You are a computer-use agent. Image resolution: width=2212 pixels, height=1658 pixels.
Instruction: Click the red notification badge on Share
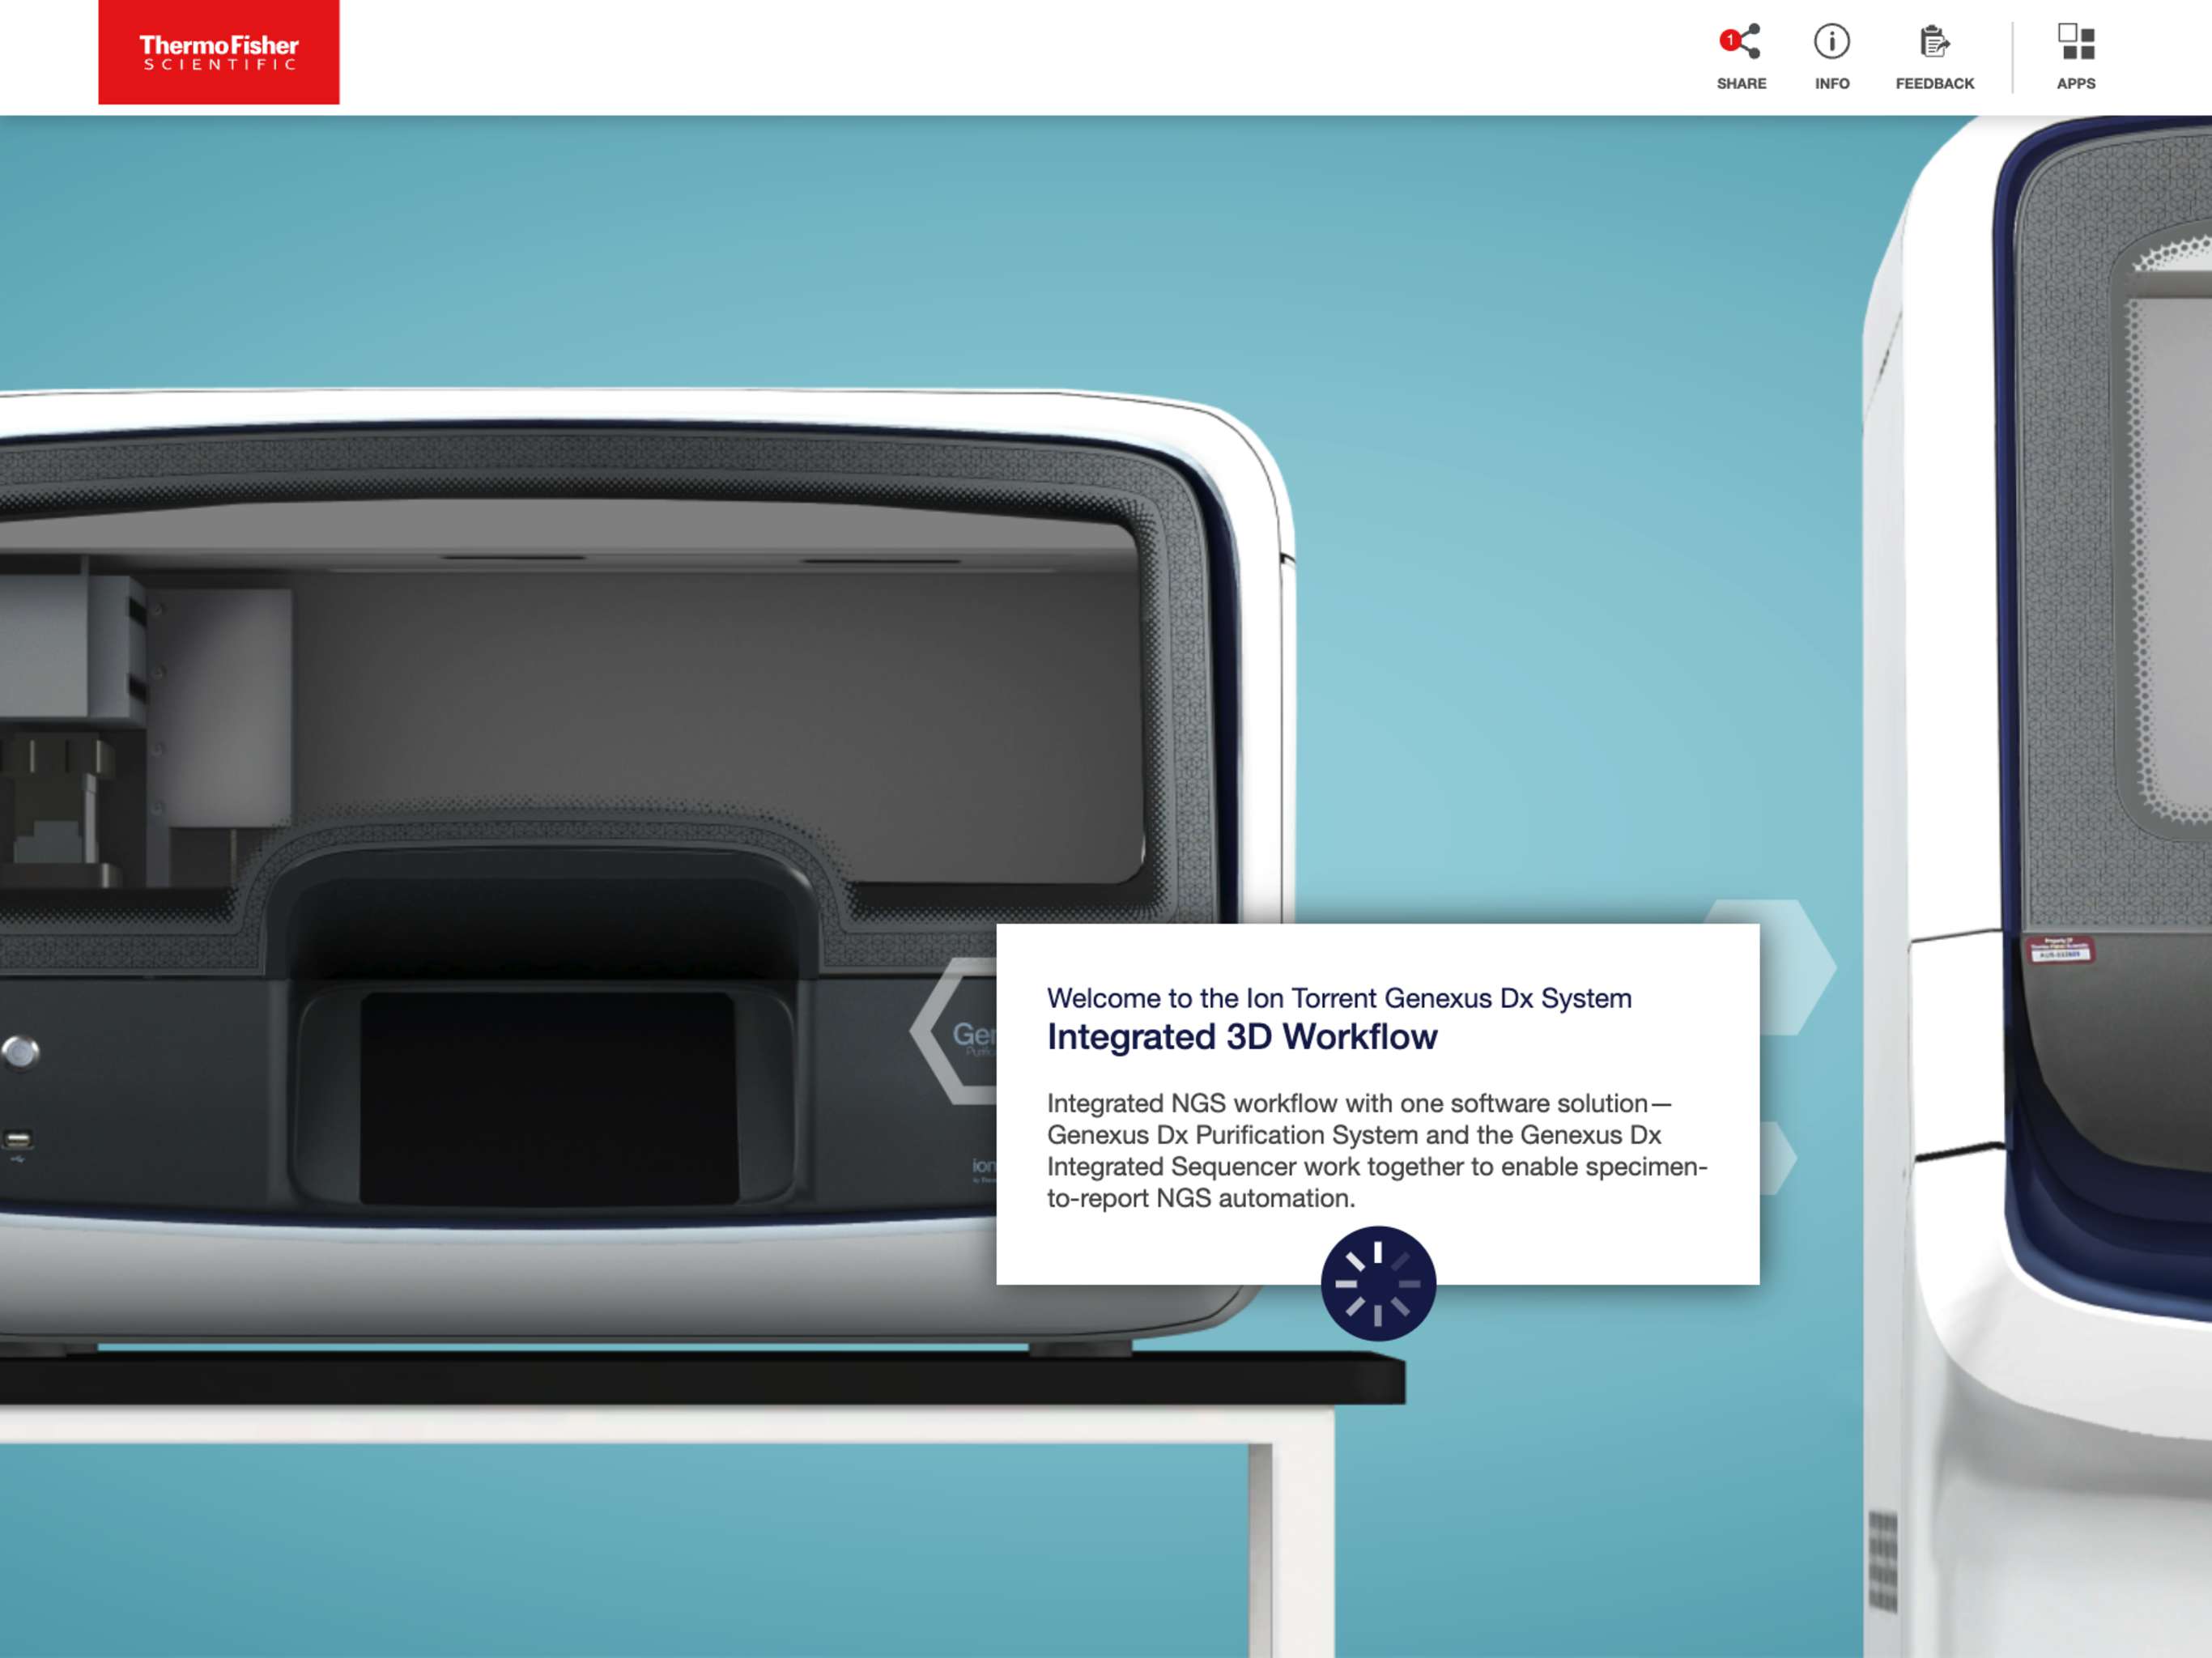coord(1729,40)
